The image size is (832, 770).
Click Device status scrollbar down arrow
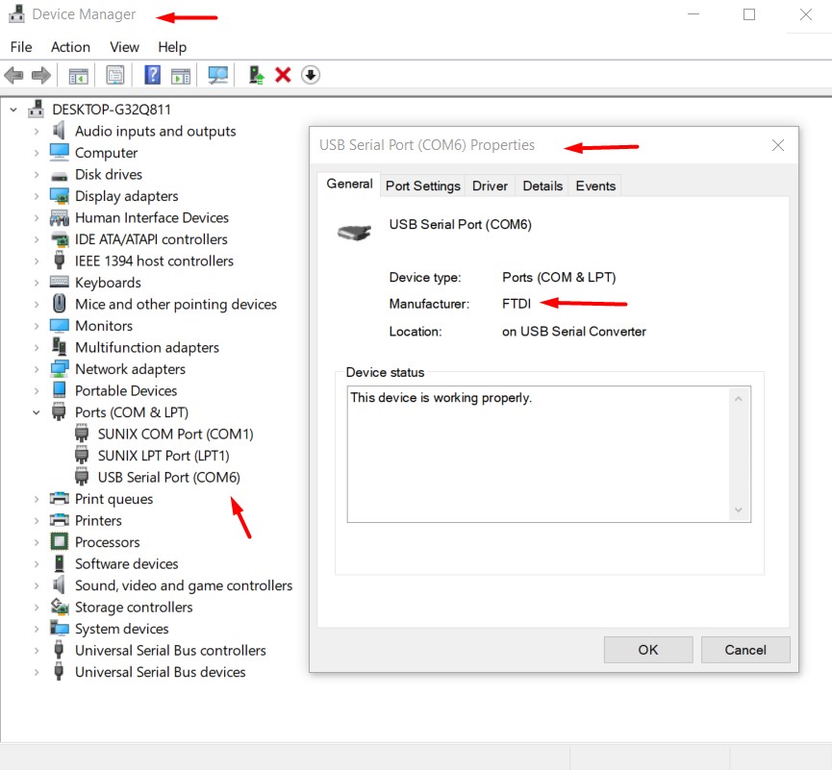738,509
